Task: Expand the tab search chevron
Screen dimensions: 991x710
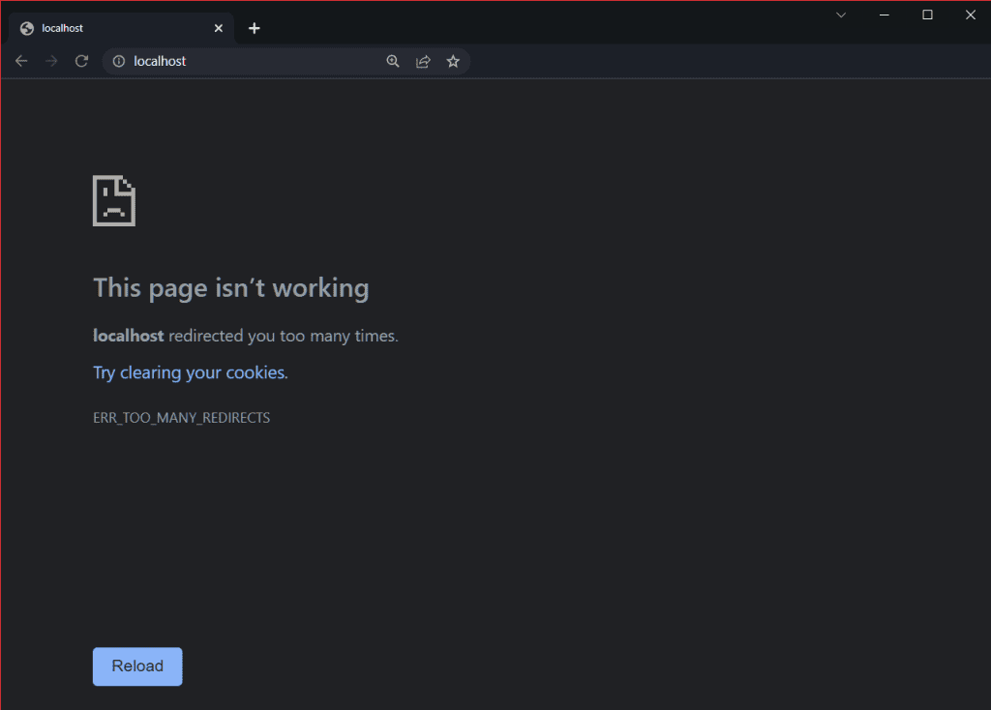Action: point(841,15)
